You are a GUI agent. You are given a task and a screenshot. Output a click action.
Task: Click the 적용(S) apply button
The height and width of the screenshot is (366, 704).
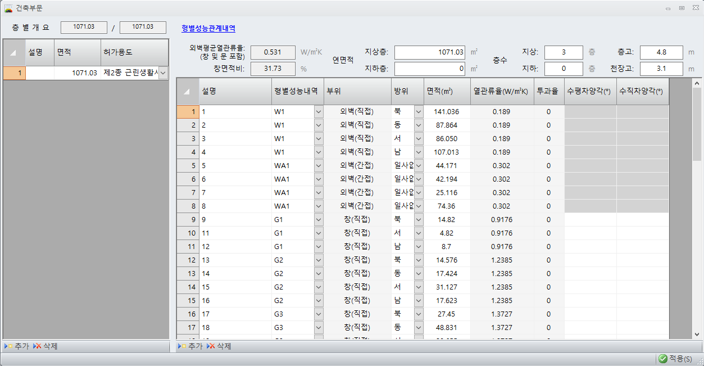point(677,358)
